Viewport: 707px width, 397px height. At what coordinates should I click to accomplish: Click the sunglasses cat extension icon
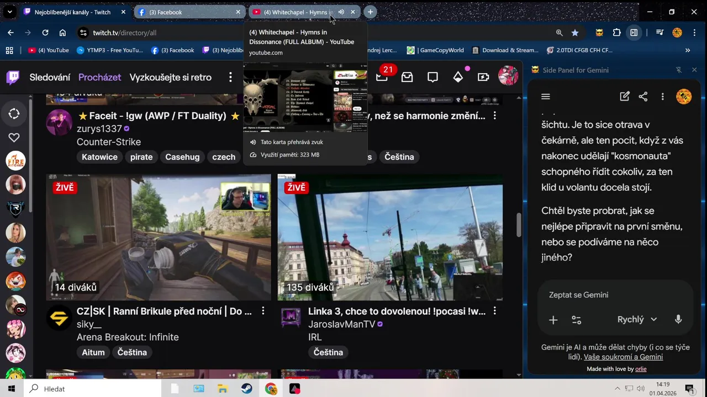tap(599, 33)
